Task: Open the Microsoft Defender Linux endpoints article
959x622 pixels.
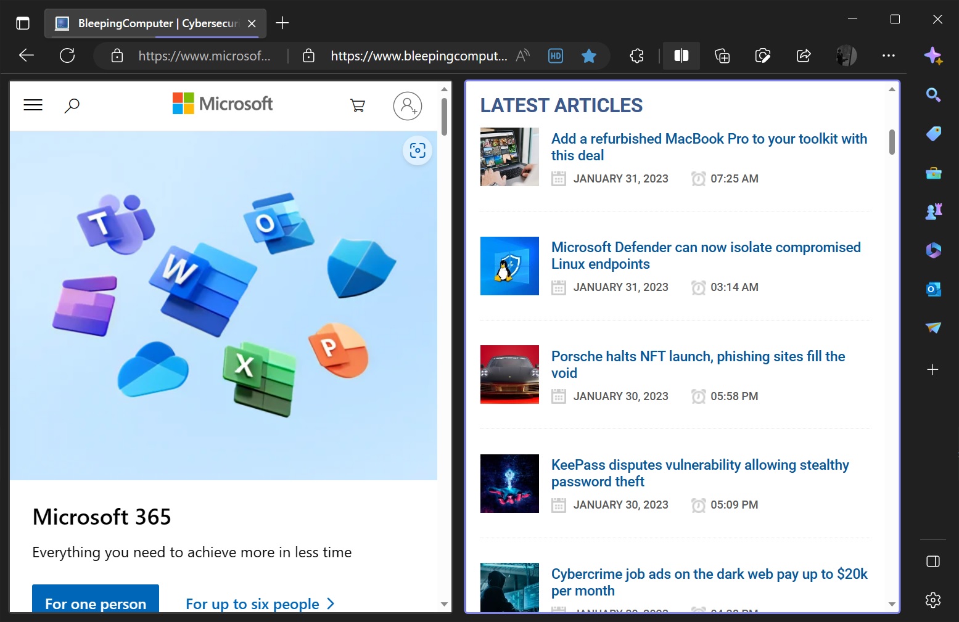Action: coord(706,255)
